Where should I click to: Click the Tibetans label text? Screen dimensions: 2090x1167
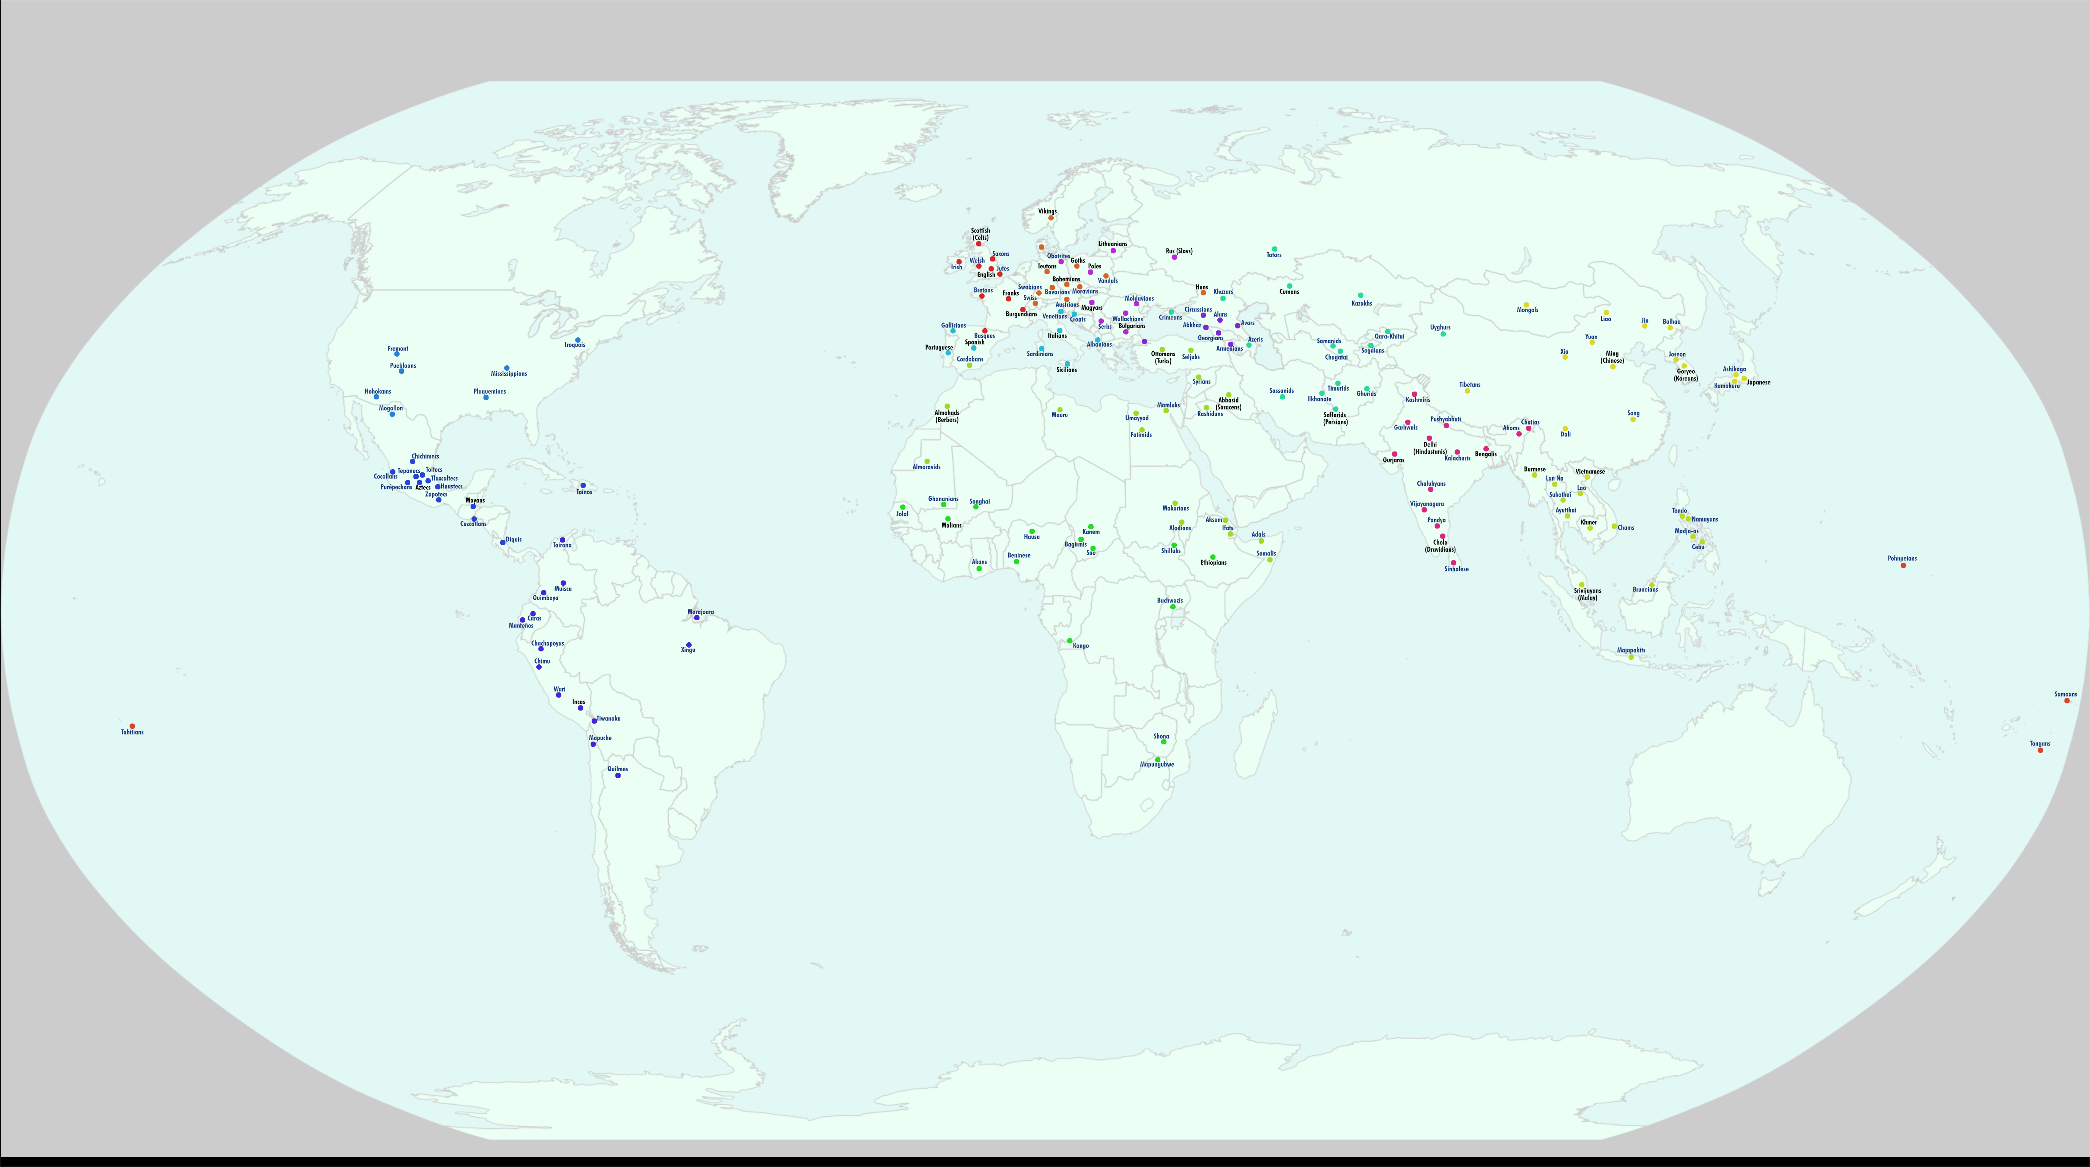1469,385
